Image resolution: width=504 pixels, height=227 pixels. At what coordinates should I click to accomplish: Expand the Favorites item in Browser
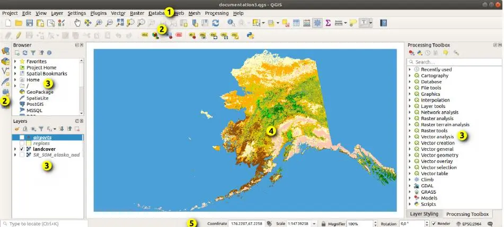pyautogui.click(x=15, y=61)
